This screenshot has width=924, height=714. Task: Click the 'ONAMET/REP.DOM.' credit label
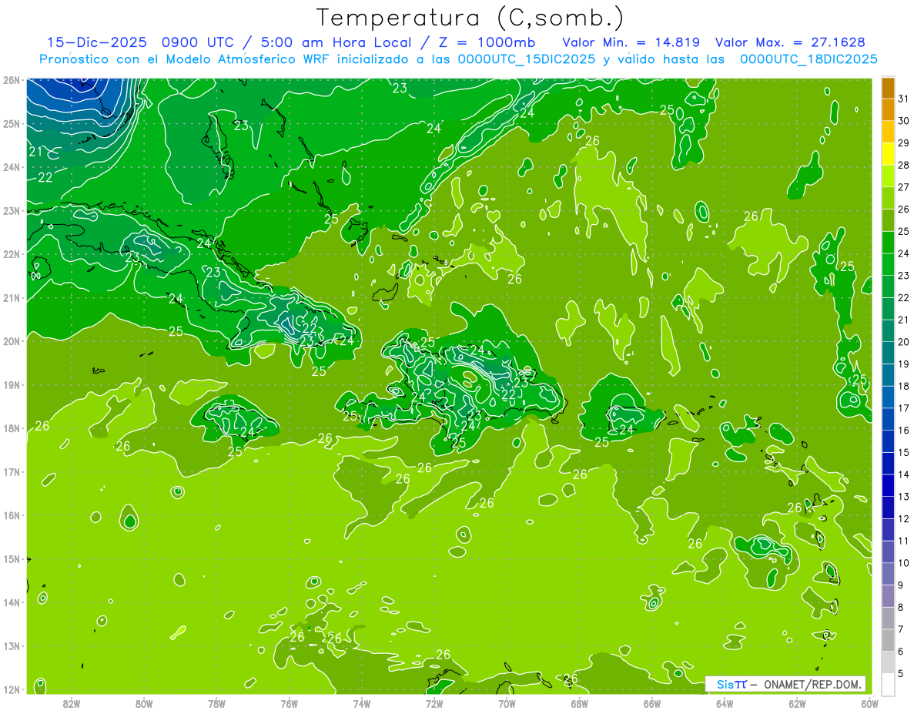[x=812, y=684]
